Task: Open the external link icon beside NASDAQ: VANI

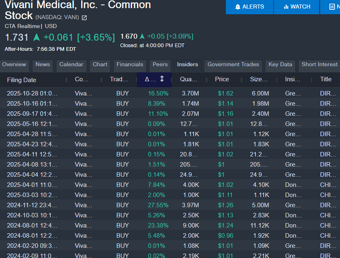Action: point(84,17)
